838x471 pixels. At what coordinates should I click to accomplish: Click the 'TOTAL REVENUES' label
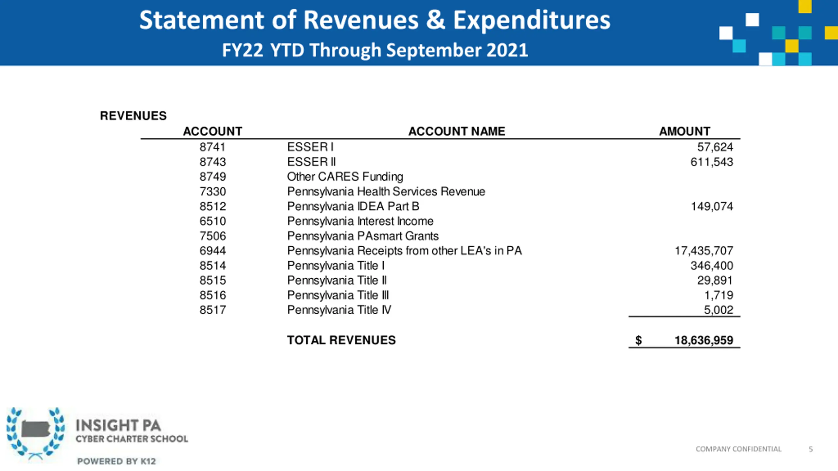click(341, 340)
